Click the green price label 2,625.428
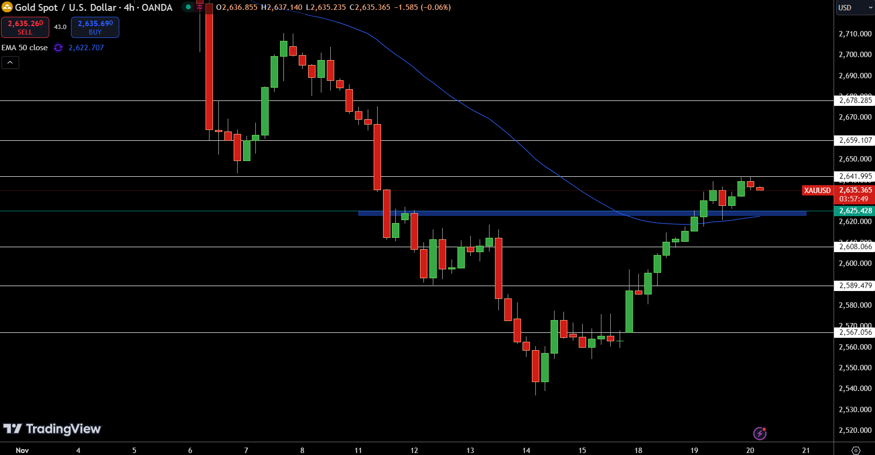 (x=855, y=211)
